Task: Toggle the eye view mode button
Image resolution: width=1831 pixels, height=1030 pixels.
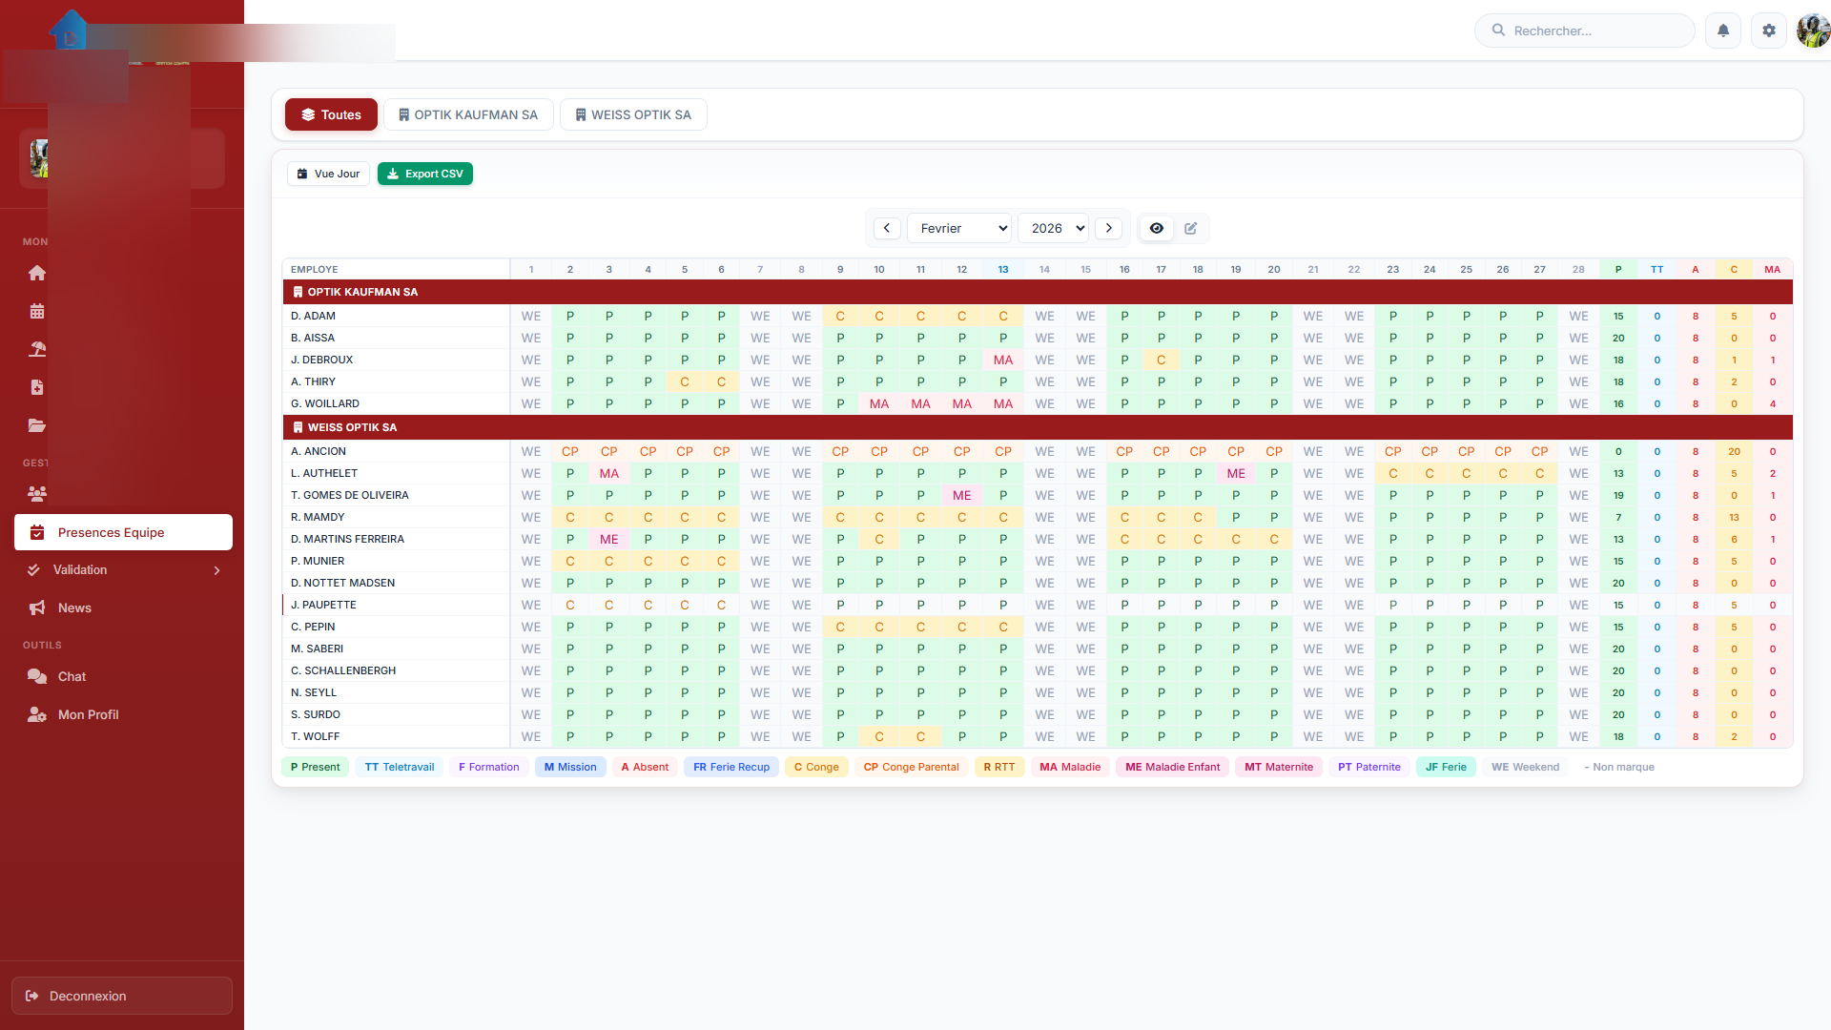Action: click(x=1157, y=228)
